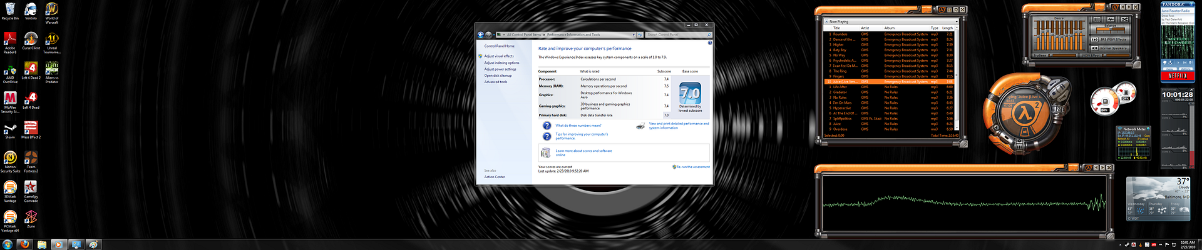Toggle SRS WOW Effects in equalizer

1109,39
